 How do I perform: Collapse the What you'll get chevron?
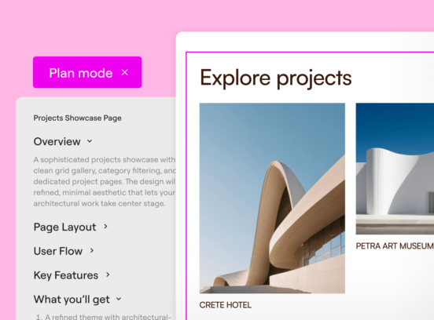point(119,299)
